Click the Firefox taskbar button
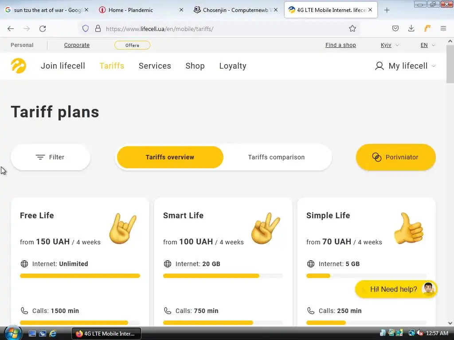Image resolution: width=454 pixels, height=340 pixels. click(x=106, y=334)
